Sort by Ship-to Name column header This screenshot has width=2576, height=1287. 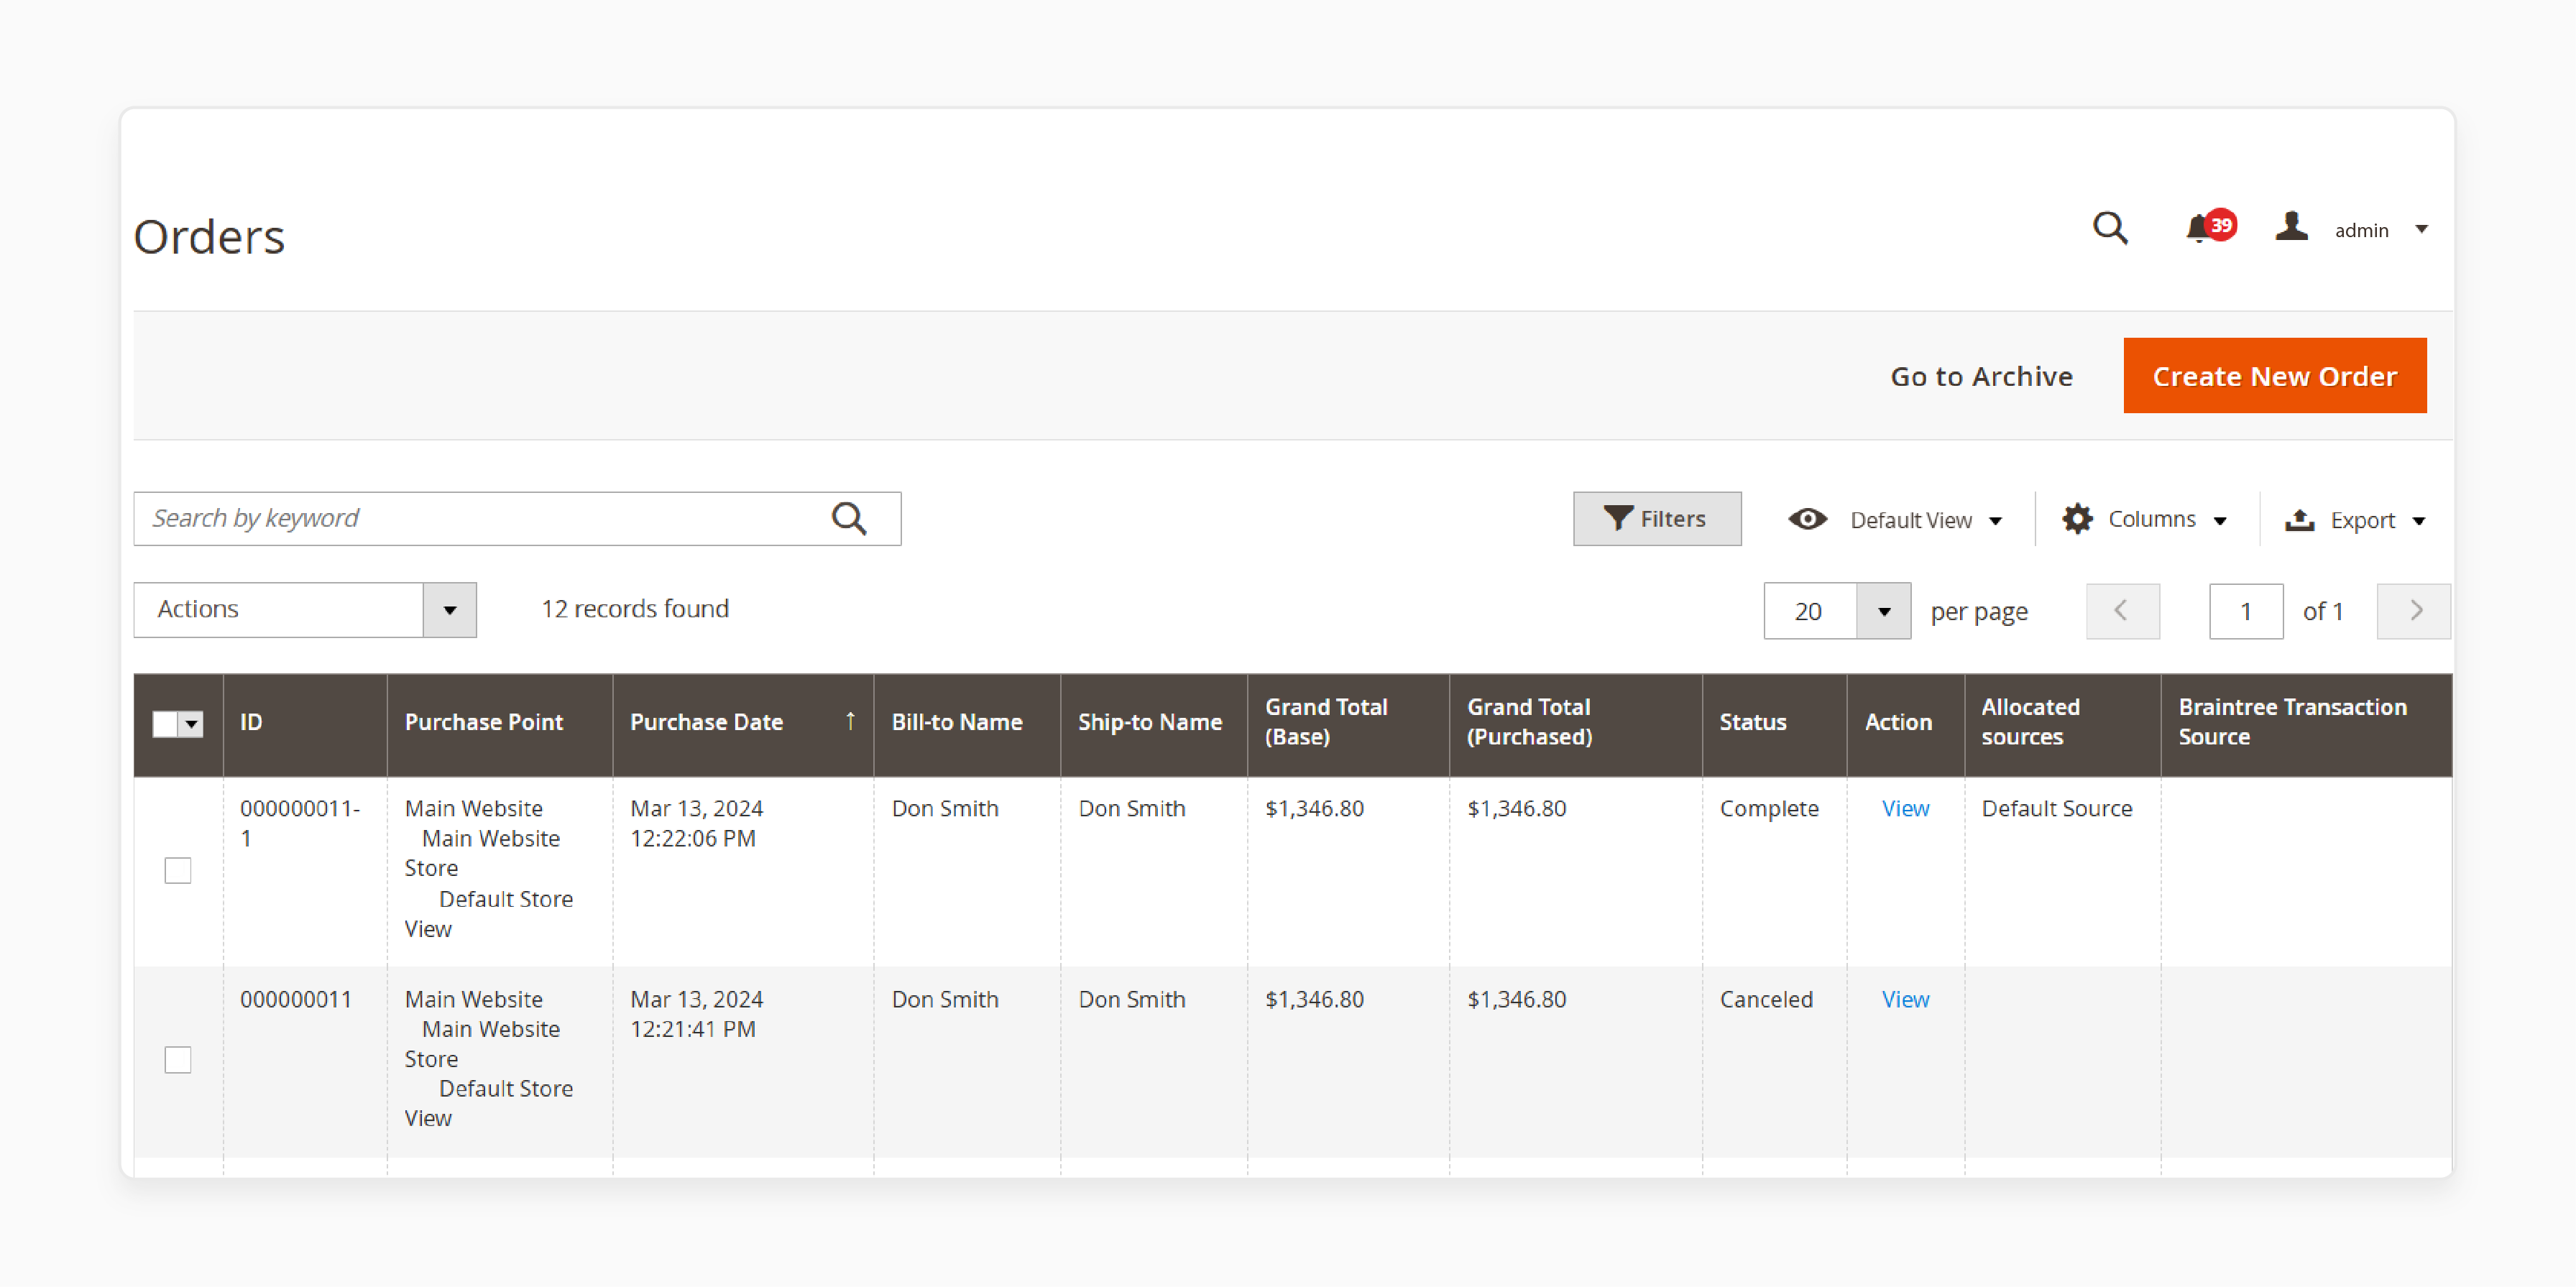[1153, 724]
